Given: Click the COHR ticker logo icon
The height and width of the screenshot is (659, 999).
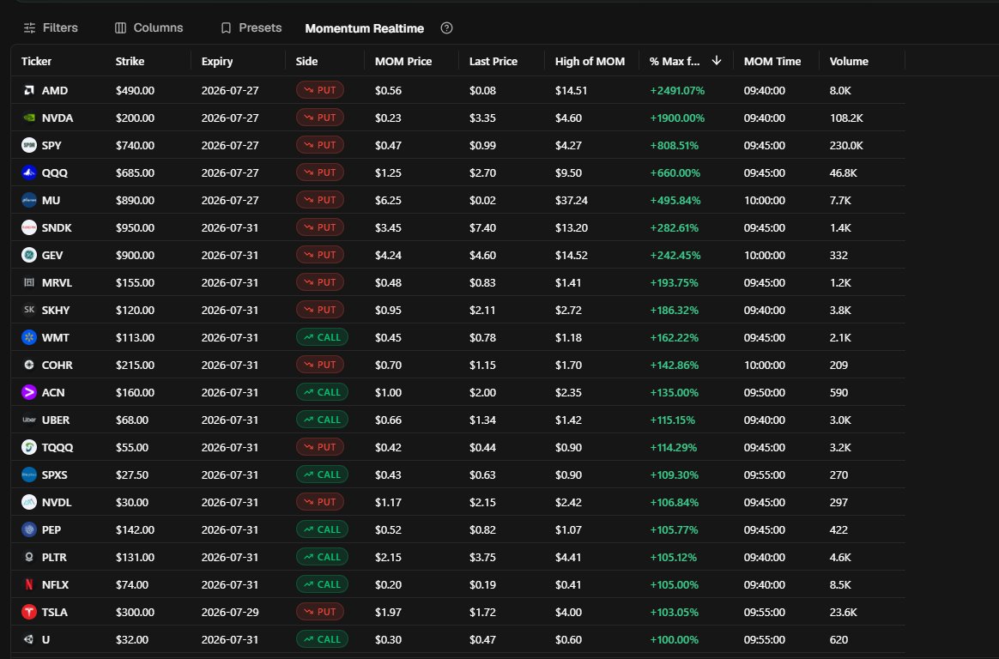Looking at the screenshot, I should [x=28, y=365].
